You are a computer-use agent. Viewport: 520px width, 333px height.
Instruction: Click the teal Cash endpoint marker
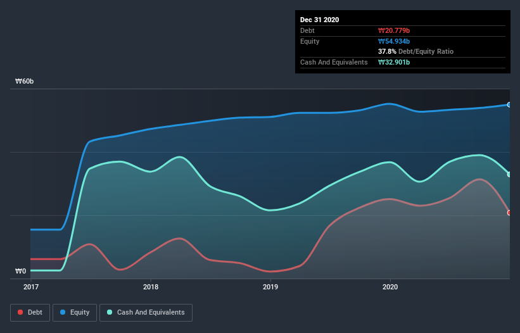(x=509, y=174)
